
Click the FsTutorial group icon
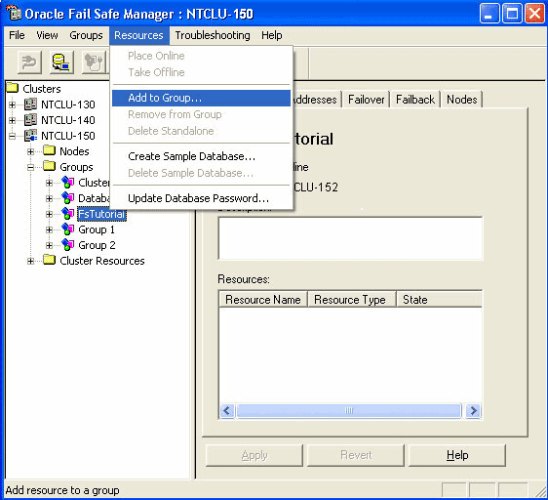coord(68,214)
